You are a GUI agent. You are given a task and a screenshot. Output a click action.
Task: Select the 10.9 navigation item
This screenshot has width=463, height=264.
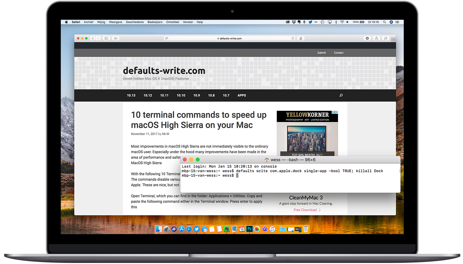[x=197, y=95]
